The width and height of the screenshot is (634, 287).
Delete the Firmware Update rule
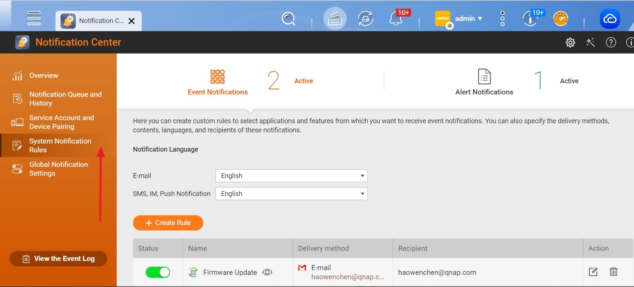pyautogui.click(x=614, y=272)
